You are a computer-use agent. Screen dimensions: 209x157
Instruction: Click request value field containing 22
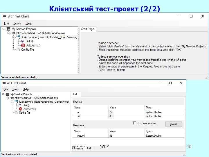pyautogui.click(x=126, y=112)
